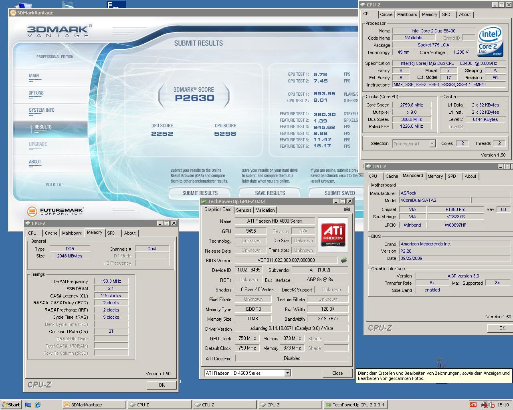Open Mainboard tab in top CPU-Z window
The height and width of the screenshot is (410, 513).
click(x=407, y=14)
